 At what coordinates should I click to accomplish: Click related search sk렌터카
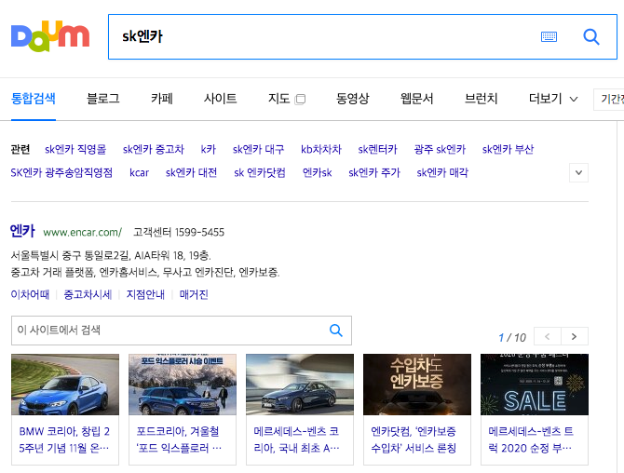378,150
